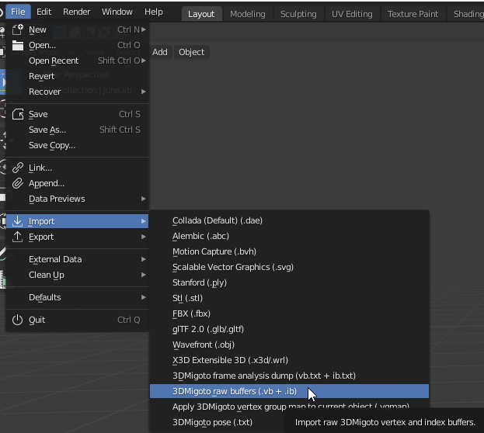Expand the Recover submenu
This screenshot has width=484, height=433.
77,92
